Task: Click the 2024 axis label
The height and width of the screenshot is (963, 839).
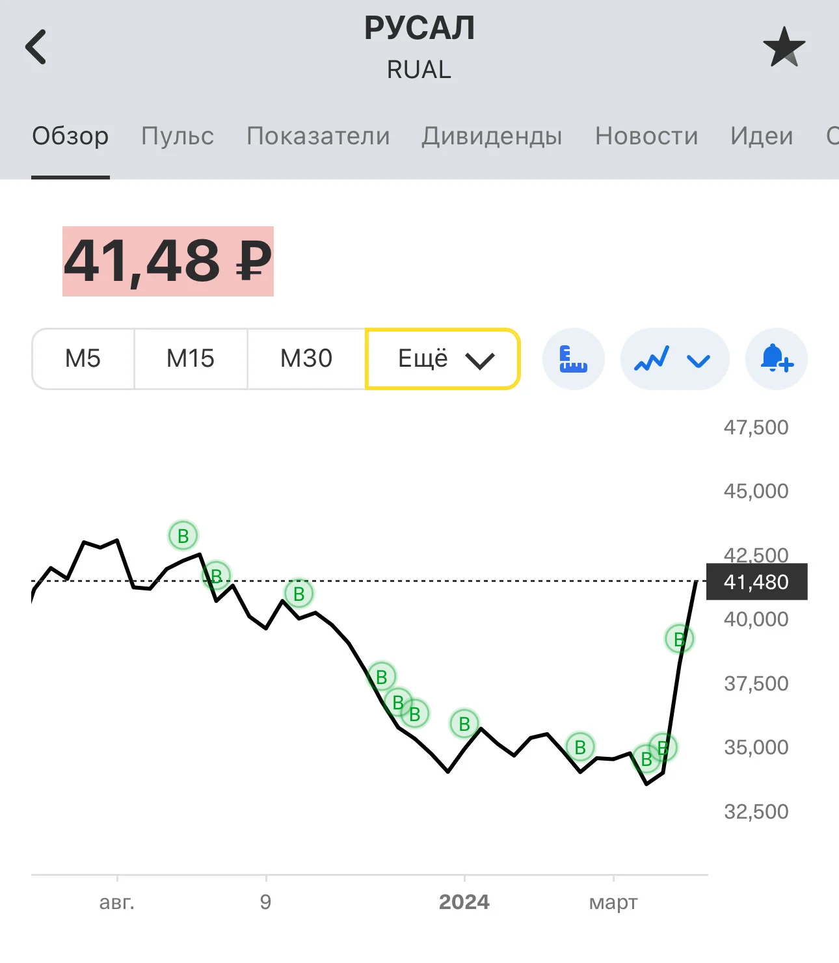Action: [x=464, y=902]
